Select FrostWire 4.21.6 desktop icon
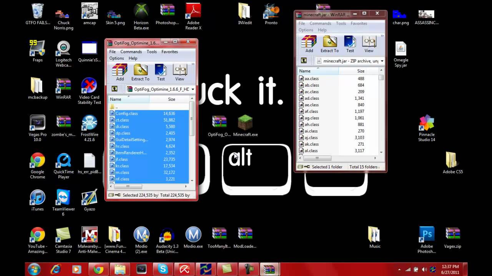Image resolution: width=492 pixels, height=276 pixels. pos(89,128)
